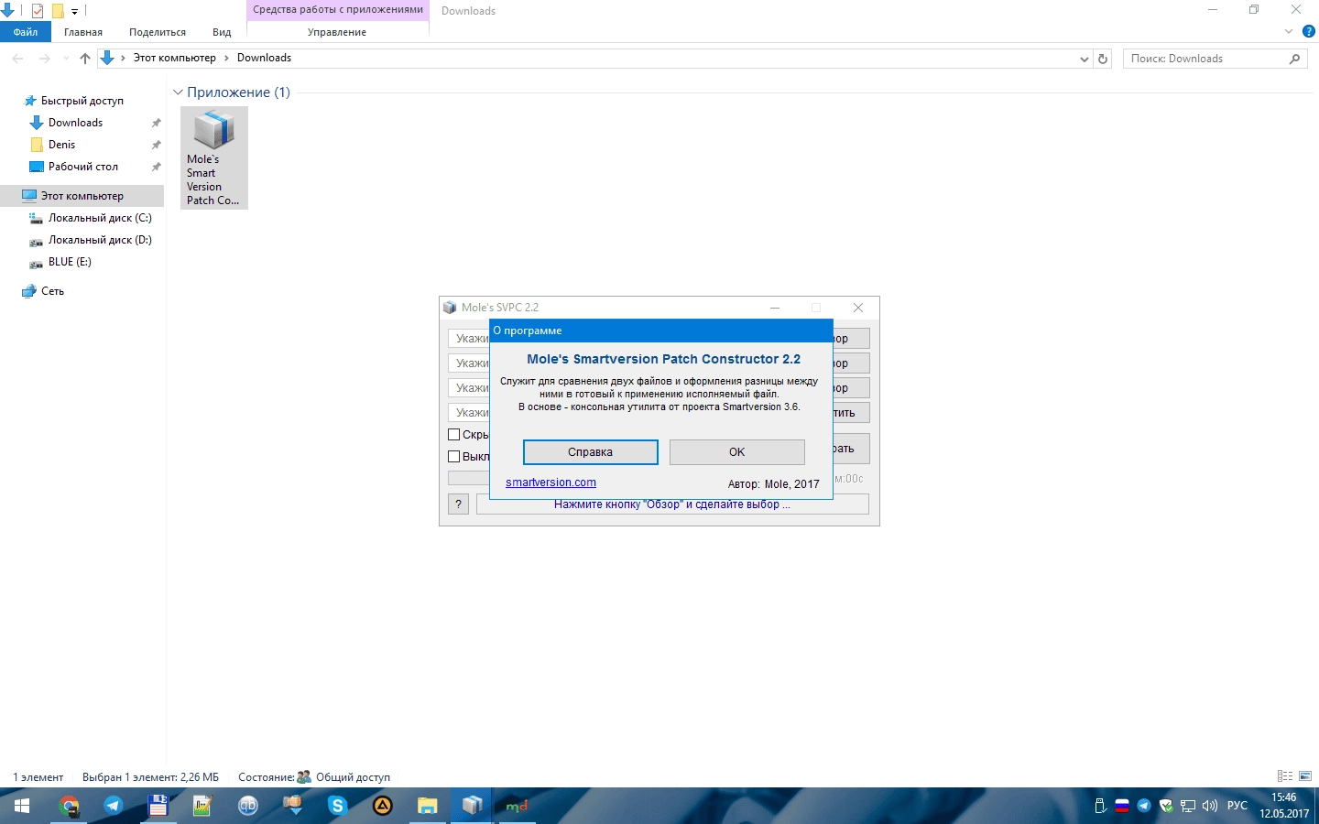Open the volume control in system tray

(x=1209, y=806)
